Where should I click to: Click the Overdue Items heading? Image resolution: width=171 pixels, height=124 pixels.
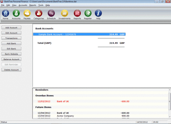coord(44,96)
